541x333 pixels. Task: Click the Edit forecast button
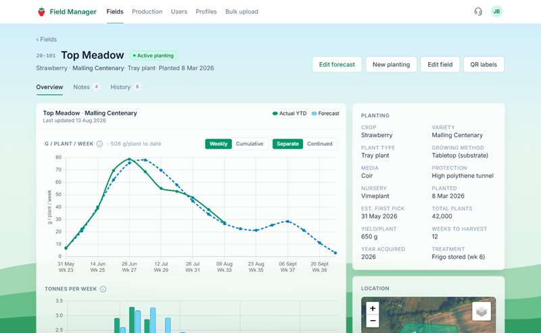point(337,64)
